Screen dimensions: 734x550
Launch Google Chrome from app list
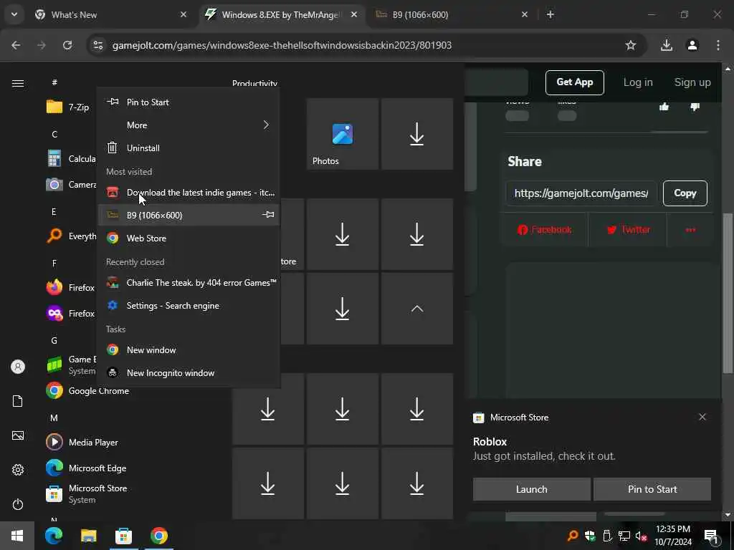(87, 390)
